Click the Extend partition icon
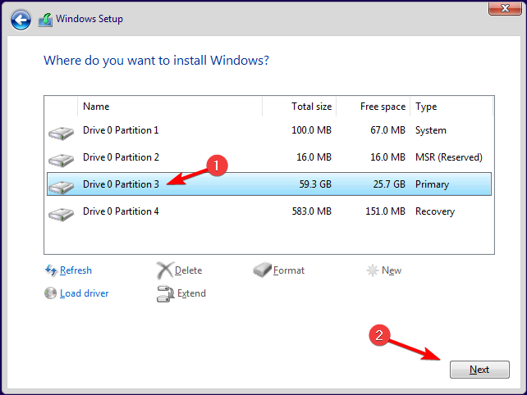Image resolution: width=527 pixels, height=395 pixels. coord(164,293)
